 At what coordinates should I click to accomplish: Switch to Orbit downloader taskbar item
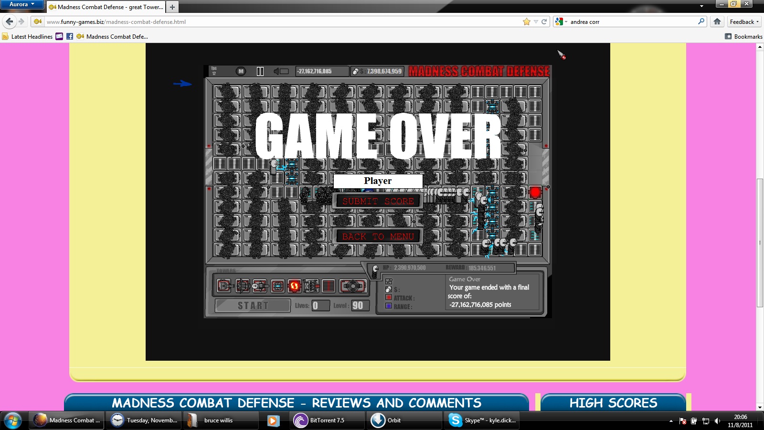tap(404, 420)
